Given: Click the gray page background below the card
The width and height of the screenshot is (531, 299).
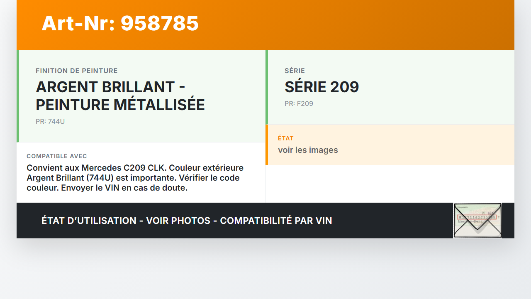Looking at the screenshot, I should coord(265,270).
